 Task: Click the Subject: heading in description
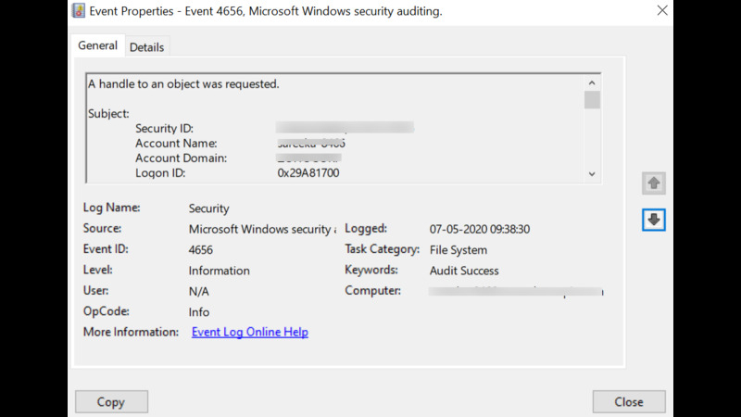coord(108,113)
